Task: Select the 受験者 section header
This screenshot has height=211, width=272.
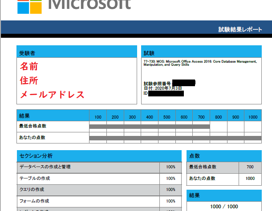Action: (x=77, y=52)
